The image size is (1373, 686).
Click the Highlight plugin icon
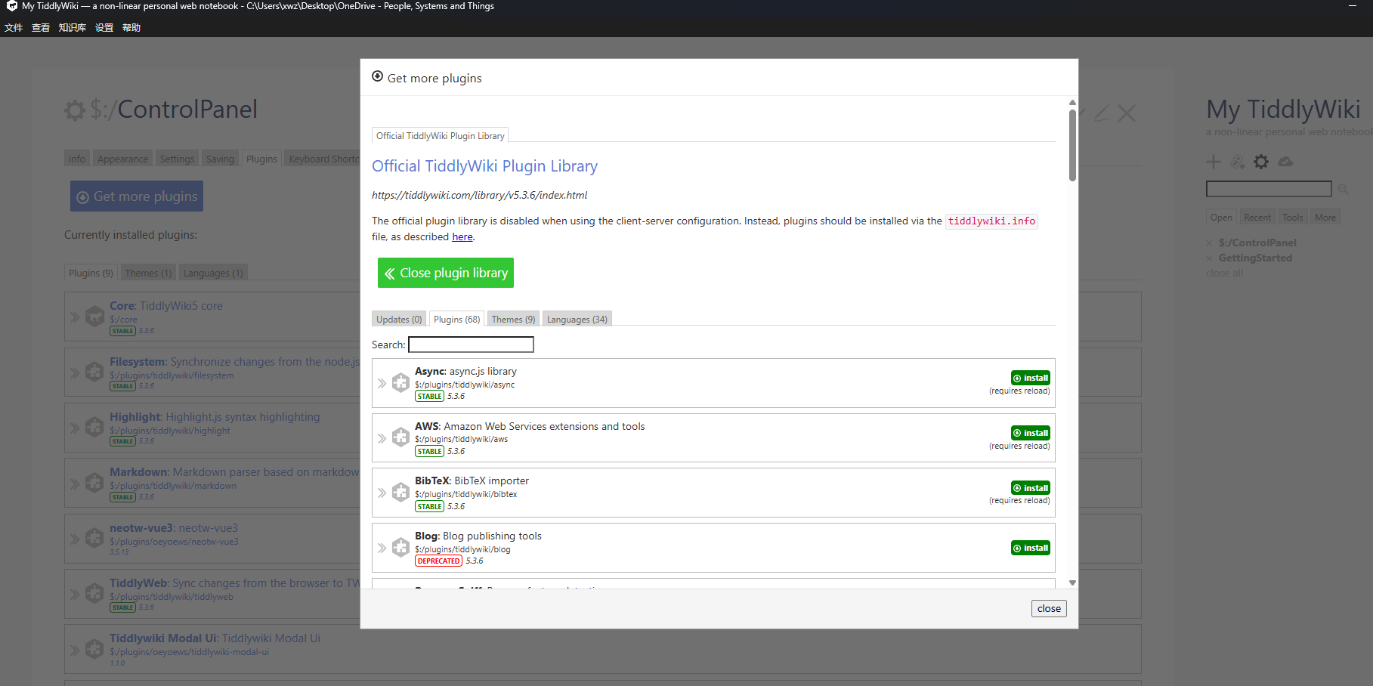94,427
